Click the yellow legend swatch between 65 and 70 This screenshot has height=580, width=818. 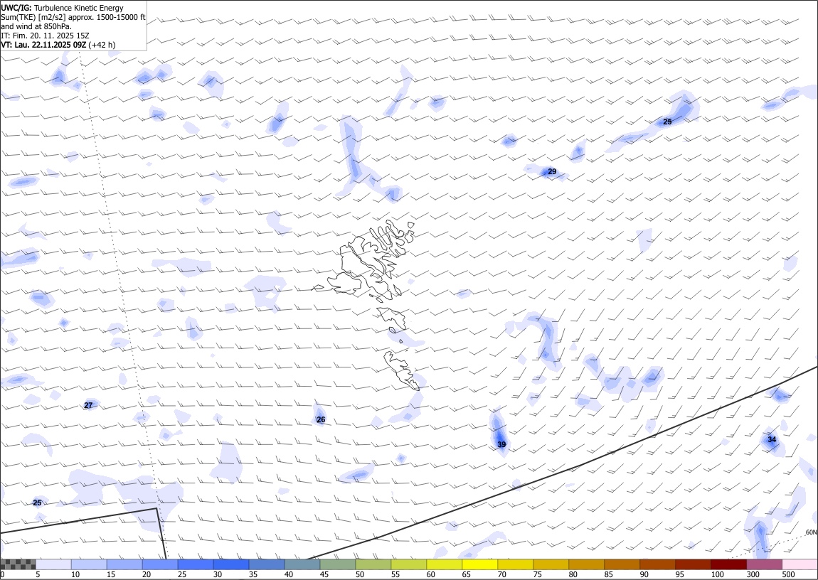click(479, 564)
